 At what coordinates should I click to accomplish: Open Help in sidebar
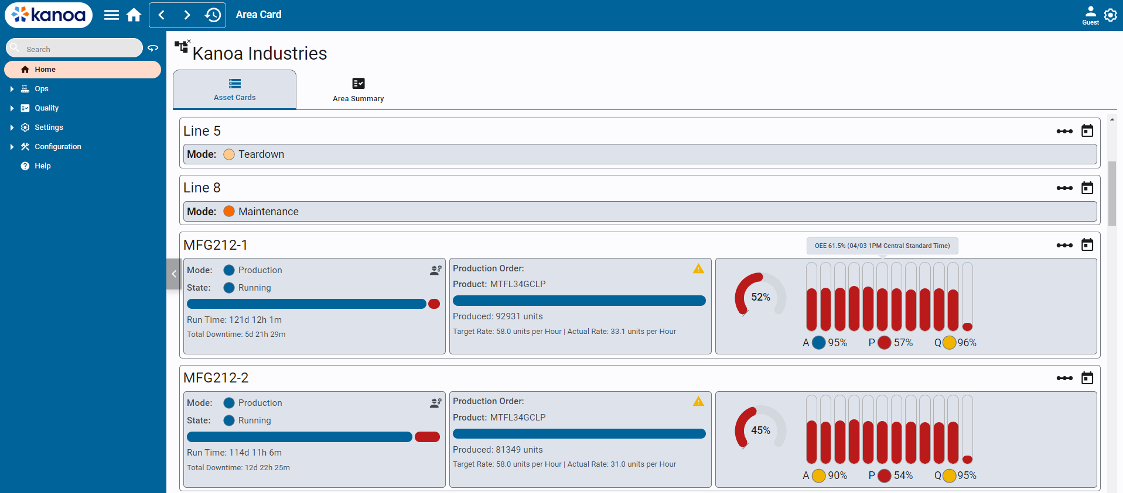pos(43,166)
